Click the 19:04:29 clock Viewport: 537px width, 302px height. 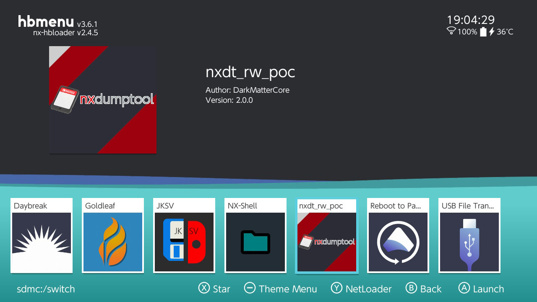[x=471, y=20]
